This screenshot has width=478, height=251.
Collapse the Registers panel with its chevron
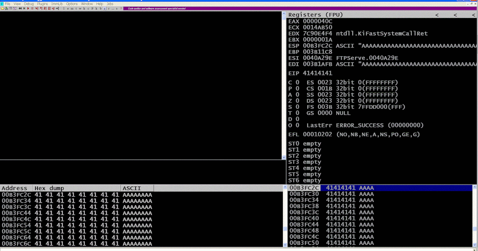pos(437,15)
